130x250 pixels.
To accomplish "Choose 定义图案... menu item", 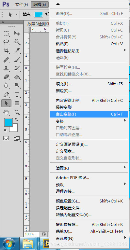I will (89, 151).
